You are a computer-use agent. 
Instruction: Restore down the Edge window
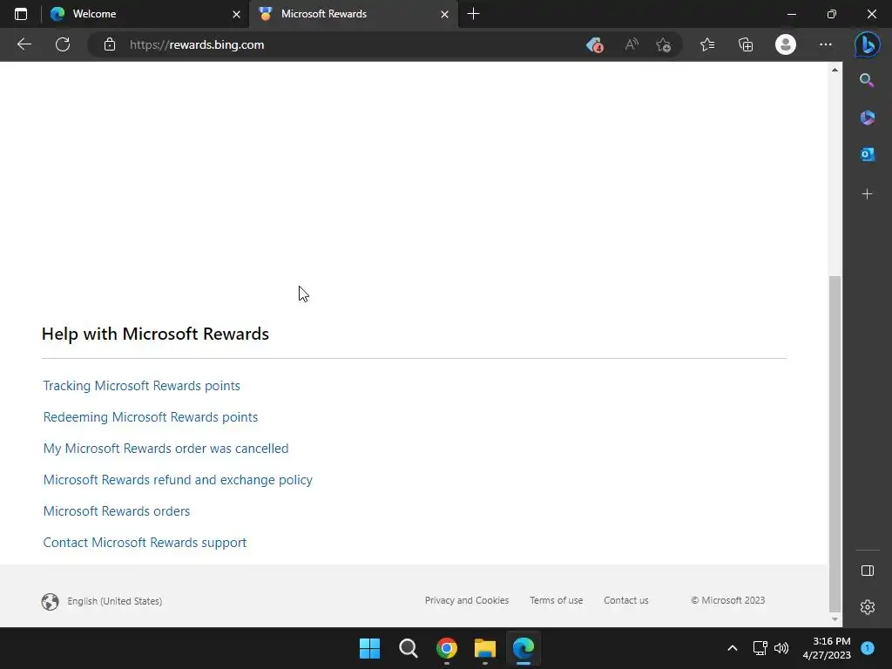point(832,14)
